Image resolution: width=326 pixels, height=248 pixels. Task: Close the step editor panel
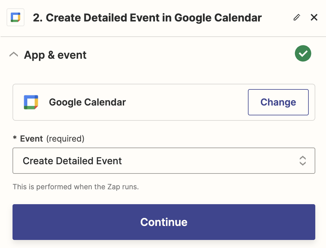tap(314, 18)
